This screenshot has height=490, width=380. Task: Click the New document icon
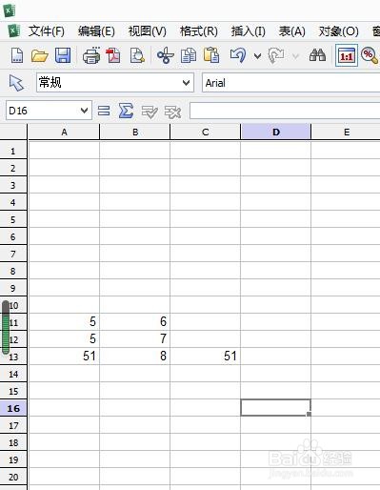click(x=17, y=55)
